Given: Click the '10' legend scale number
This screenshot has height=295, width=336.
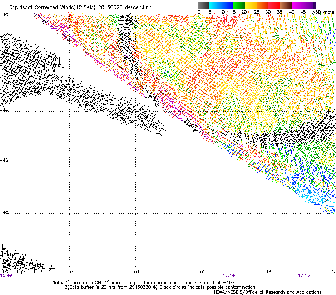Looking at the screenshot, I should (x=222, y=12).
